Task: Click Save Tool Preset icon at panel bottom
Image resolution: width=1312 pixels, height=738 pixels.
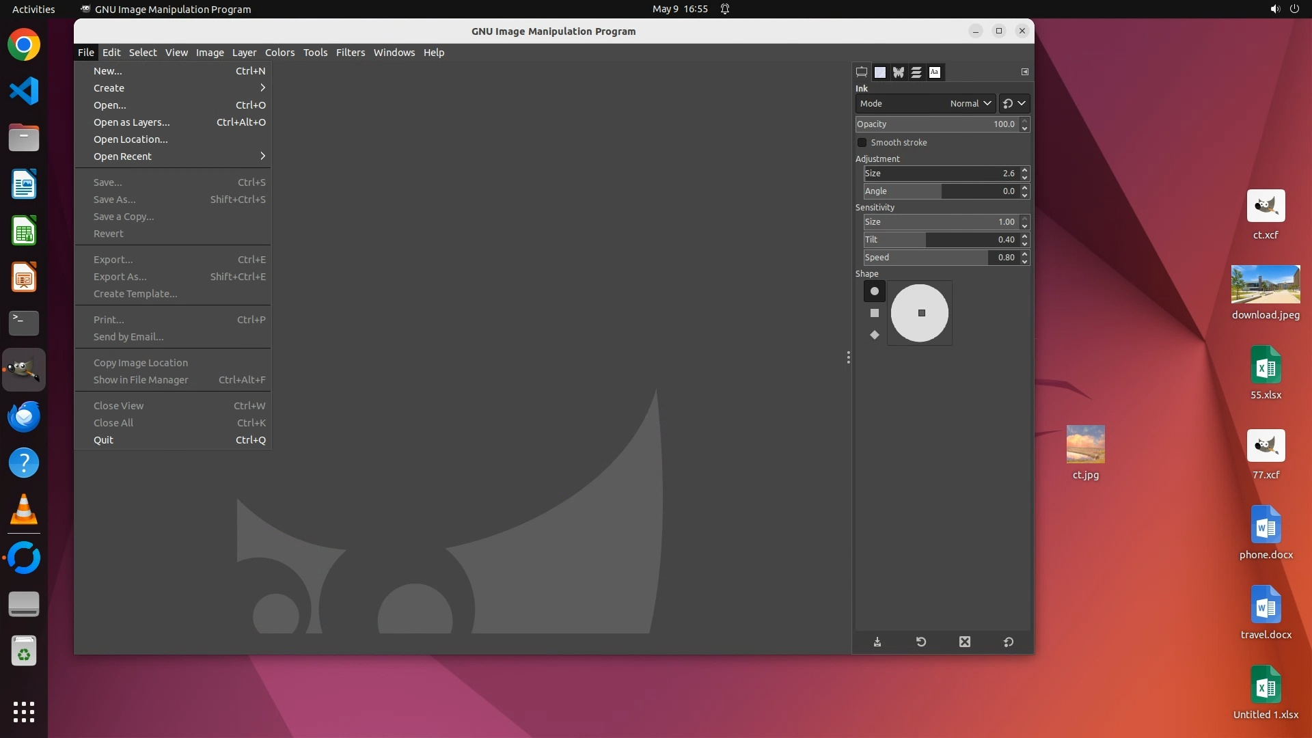Action: (877, 642)
